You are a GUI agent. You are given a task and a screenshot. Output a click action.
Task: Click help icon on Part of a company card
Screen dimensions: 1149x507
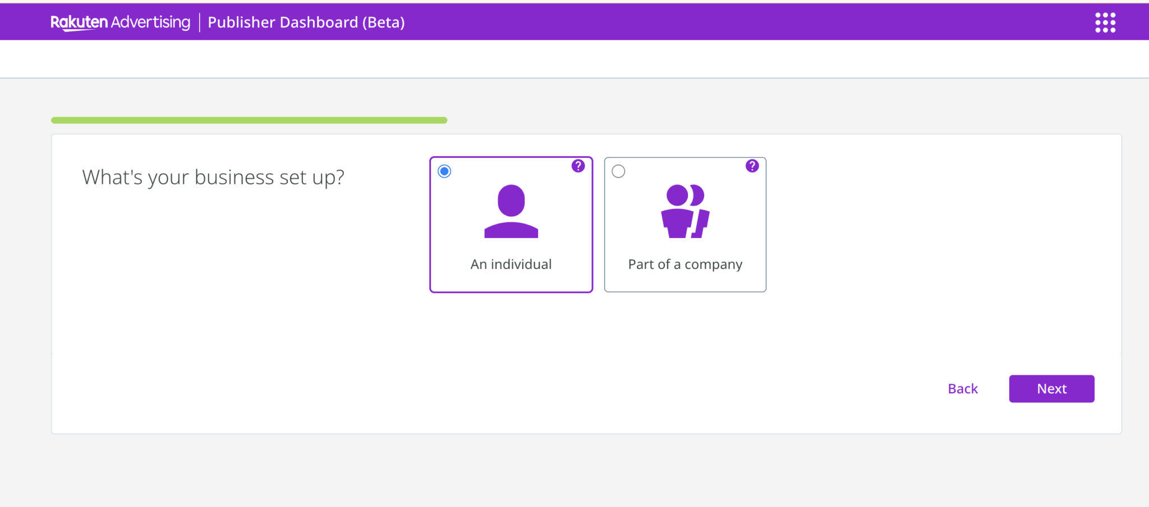pyautogui.click(x=752, y=166)
